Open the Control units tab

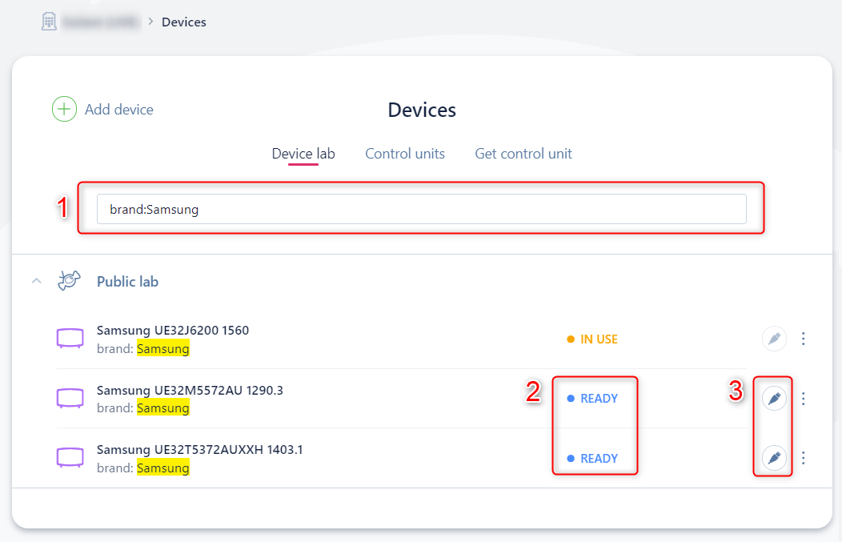point(405,154)
